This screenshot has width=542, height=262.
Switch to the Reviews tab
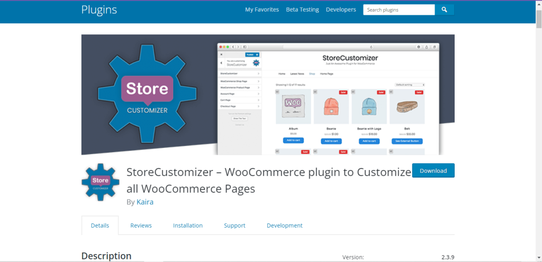tap(141, 226)
